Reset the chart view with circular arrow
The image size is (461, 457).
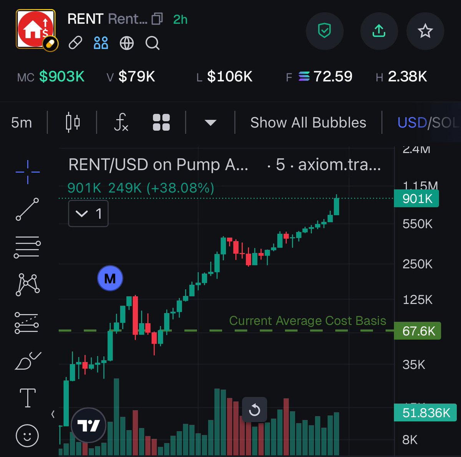[x=254, y=410]
